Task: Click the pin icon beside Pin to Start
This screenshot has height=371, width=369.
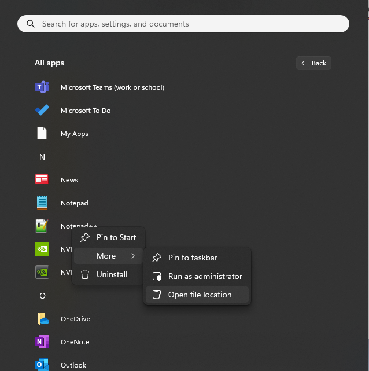Action: pos(85,237)
